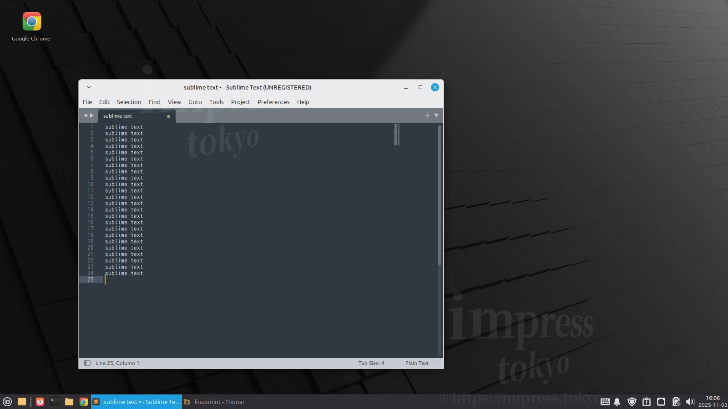
Task: Open the volume speaker tray icon
Action: (690, 402)
